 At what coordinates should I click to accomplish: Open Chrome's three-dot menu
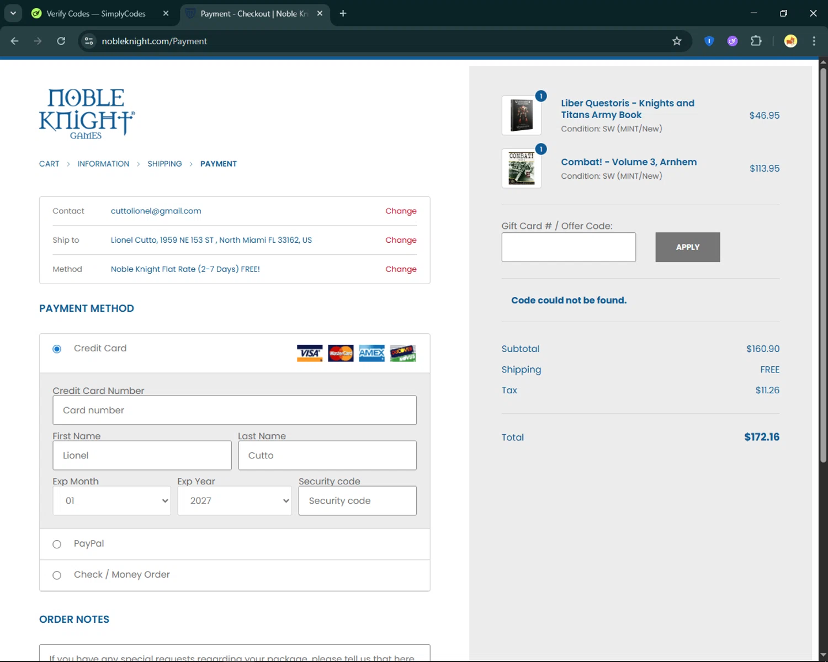coord(814,41)
